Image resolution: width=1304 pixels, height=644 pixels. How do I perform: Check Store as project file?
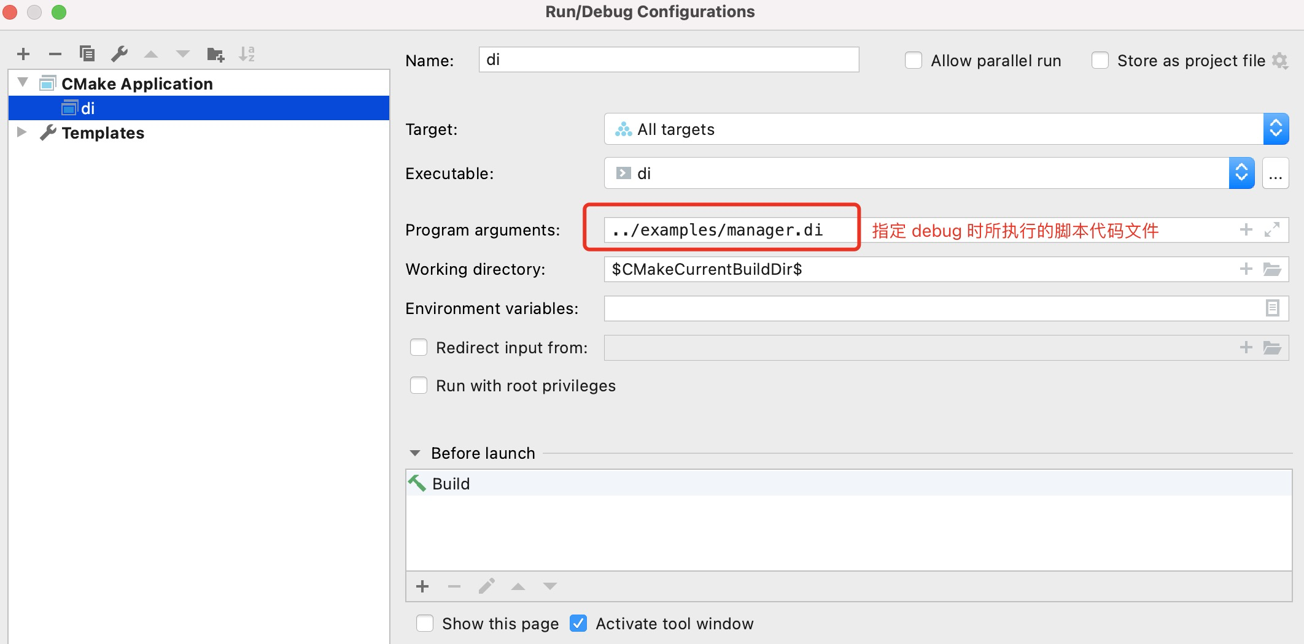pos(1100,61)
